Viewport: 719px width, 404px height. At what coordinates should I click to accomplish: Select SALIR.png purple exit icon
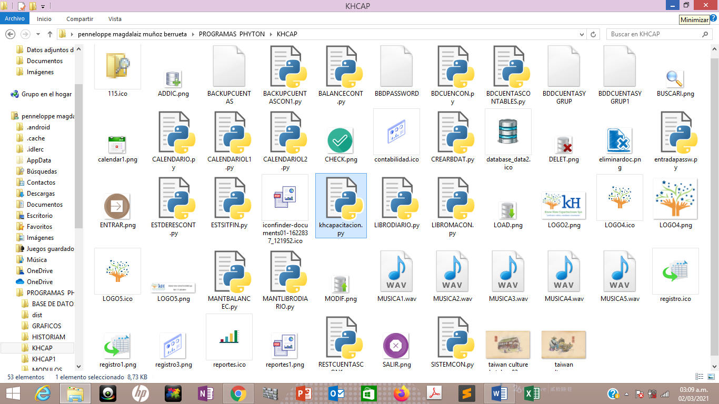tap(396, 346)
